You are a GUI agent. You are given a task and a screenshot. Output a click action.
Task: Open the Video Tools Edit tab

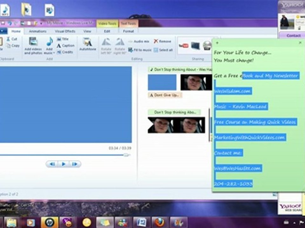click(x=107, y=31)
